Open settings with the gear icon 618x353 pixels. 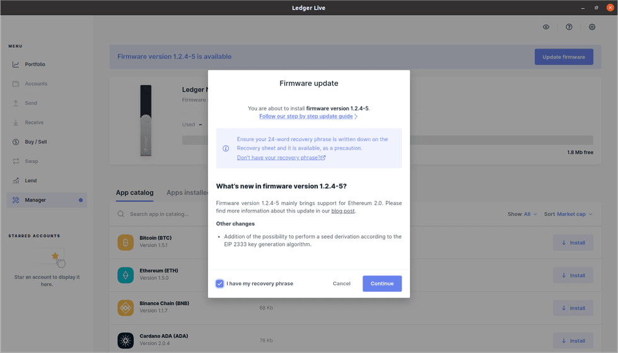592,26
